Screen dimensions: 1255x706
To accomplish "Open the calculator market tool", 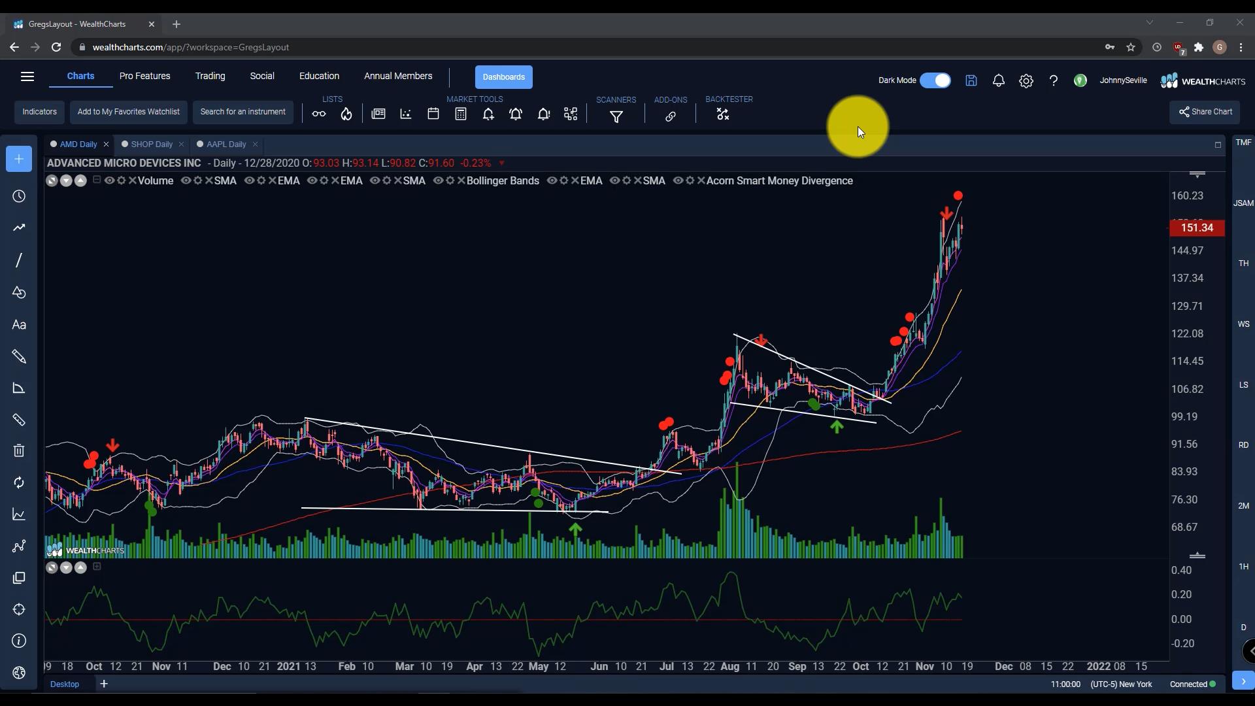I will [461, 114].
